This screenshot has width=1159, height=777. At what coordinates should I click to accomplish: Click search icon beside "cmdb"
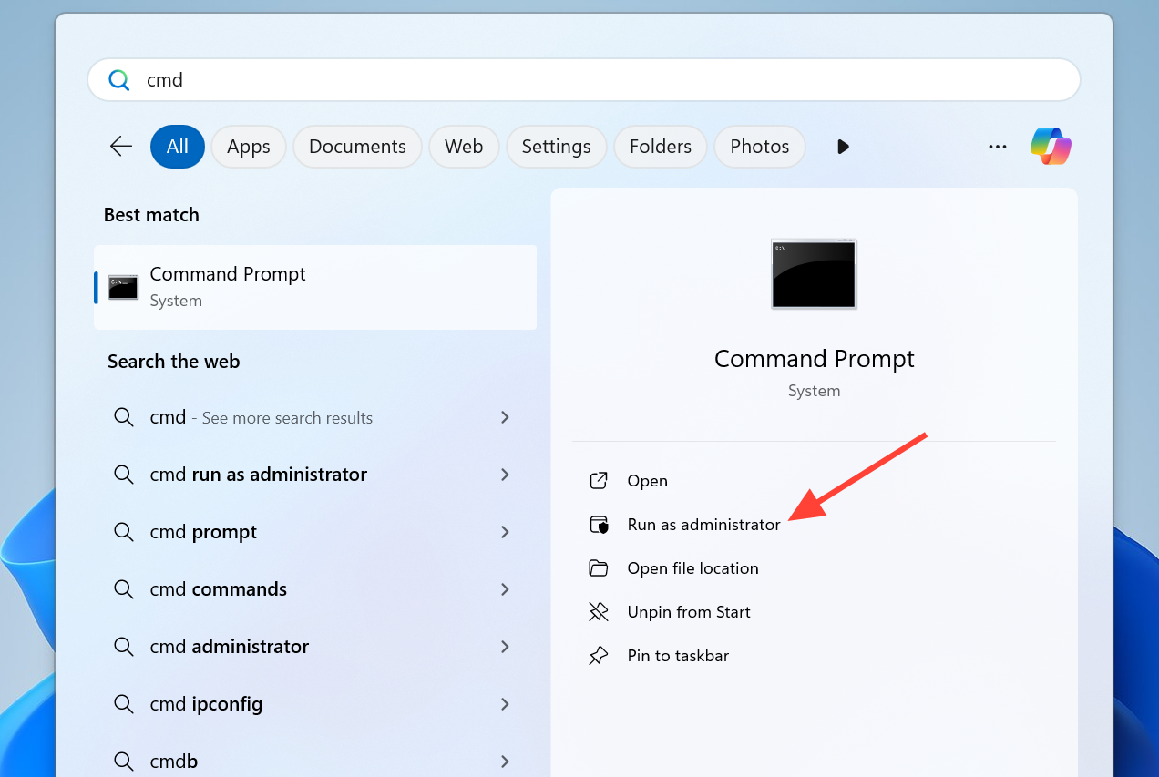pos(124,762)
